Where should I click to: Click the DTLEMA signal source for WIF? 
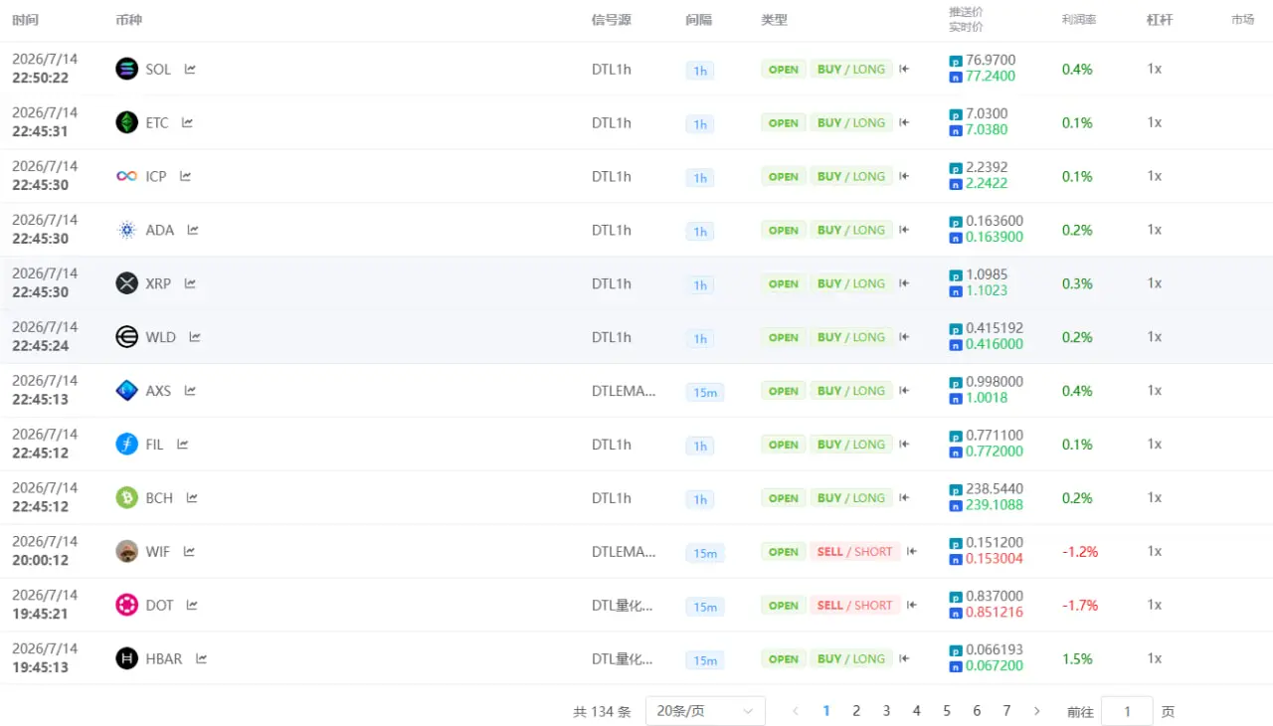pyautogui.click(x=624, y=551)
